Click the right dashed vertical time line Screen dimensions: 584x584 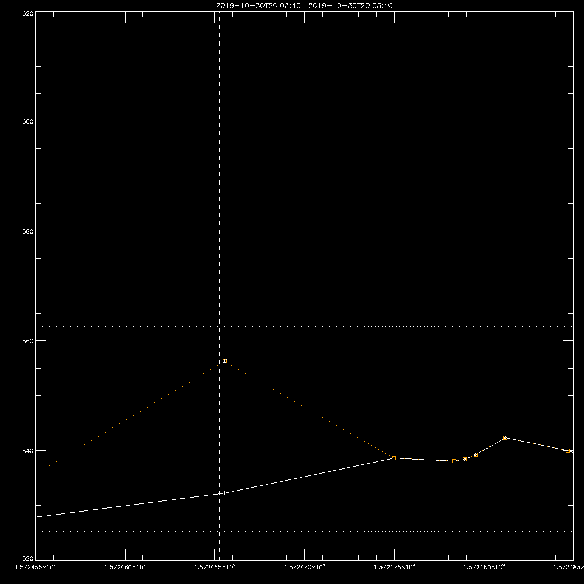coord(230,285)
